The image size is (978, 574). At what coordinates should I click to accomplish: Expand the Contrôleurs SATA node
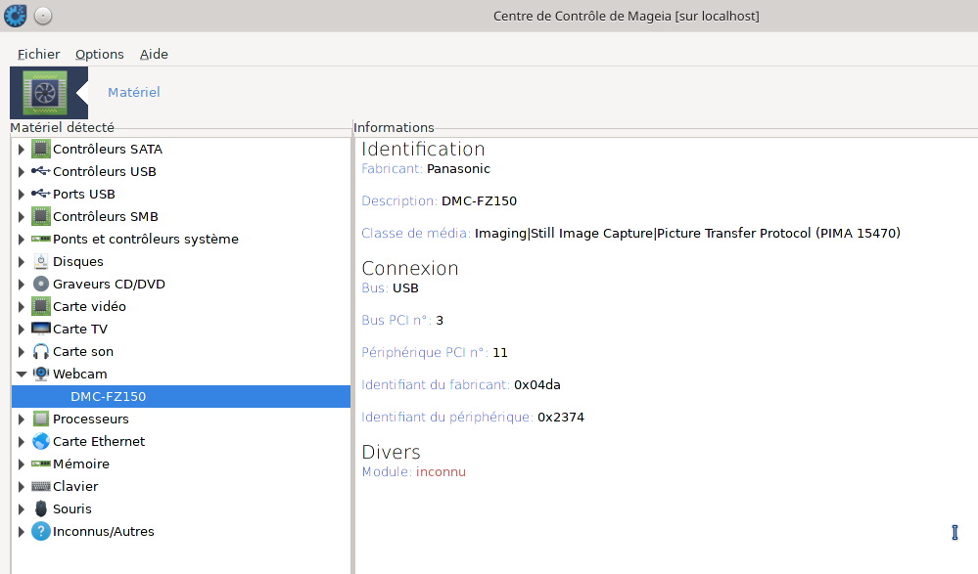(x=22, y=149)
